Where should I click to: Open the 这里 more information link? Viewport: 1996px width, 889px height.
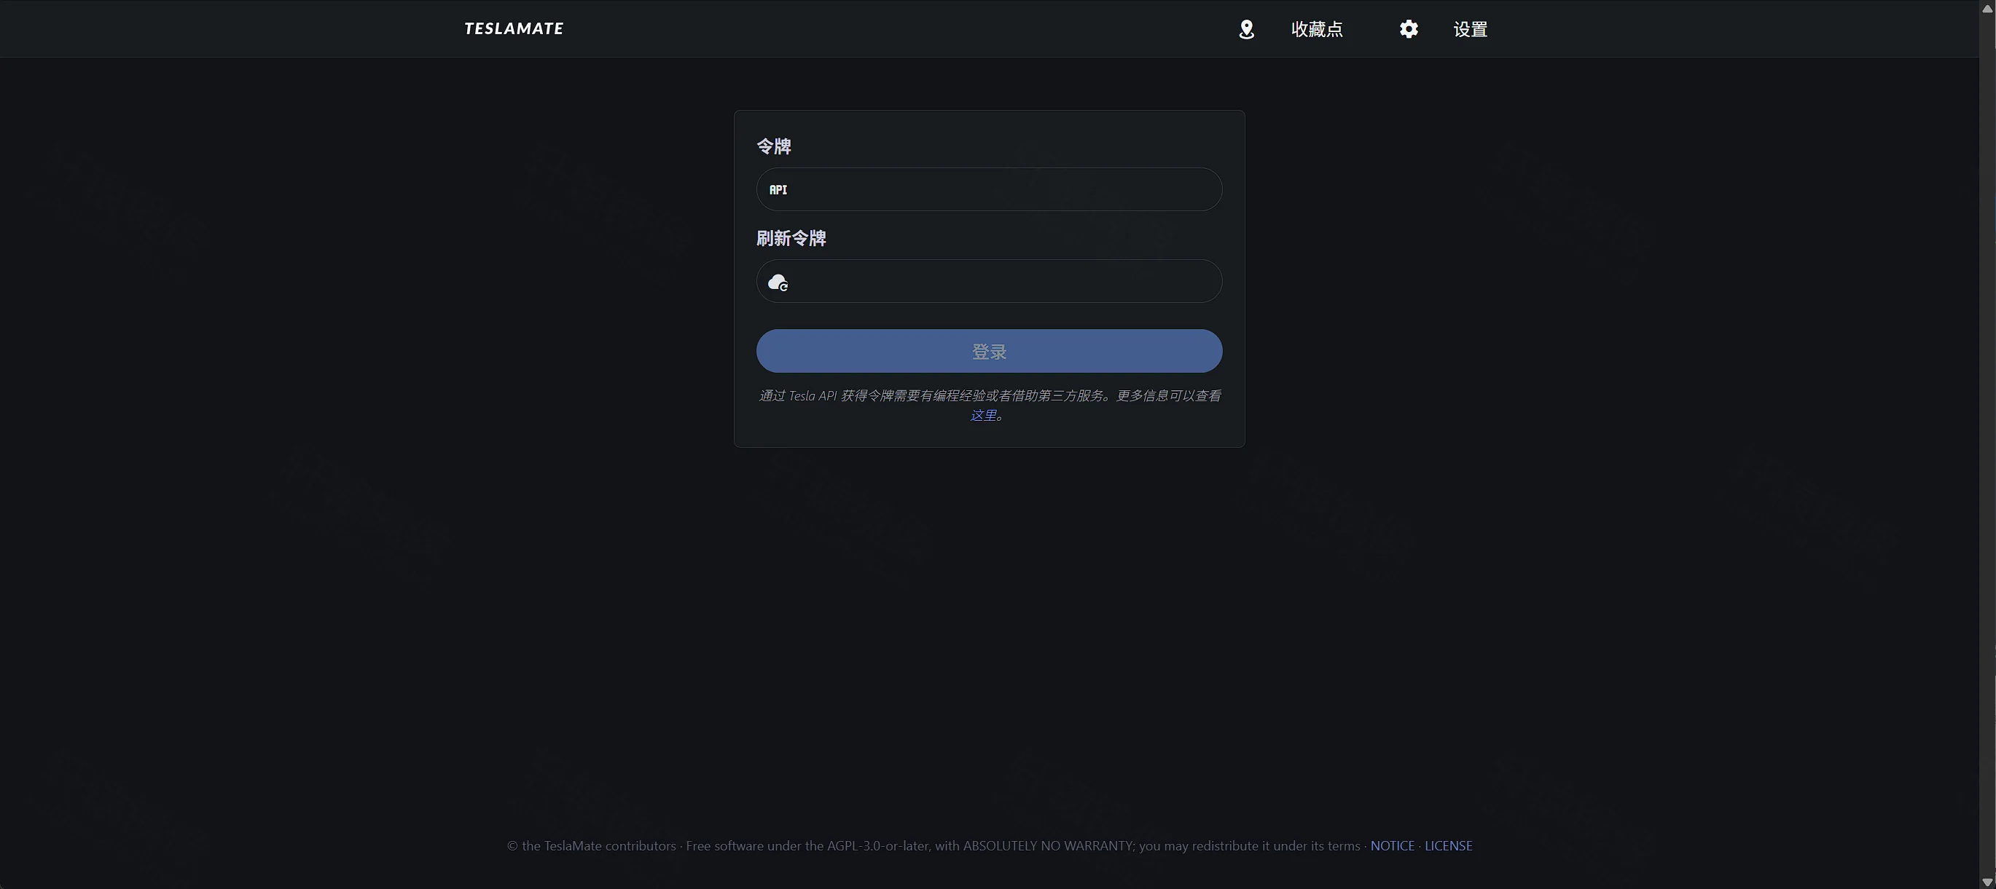coord(983,415)
